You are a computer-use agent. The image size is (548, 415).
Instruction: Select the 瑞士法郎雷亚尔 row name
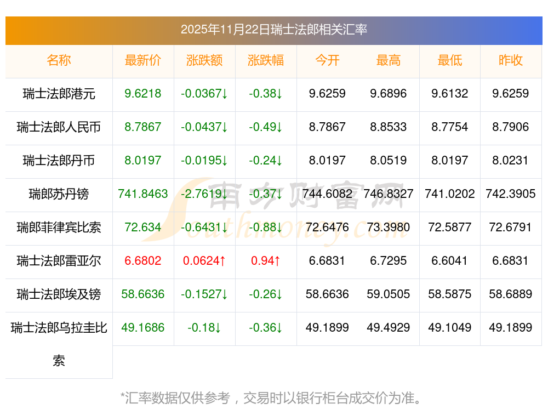[59, 261]
